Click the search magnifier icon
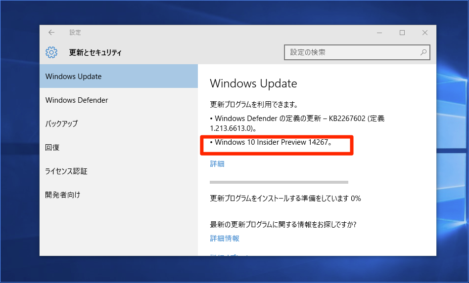This screenshot has width=469, height=283. tap(423, 52)
